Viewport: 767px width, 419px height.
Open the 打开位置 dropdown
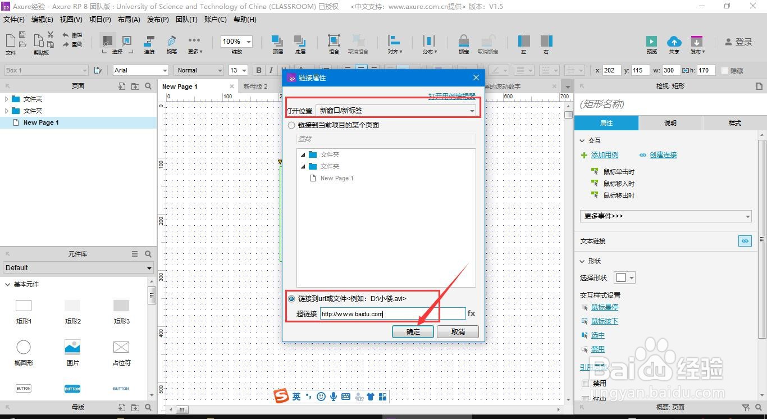click(396, 111)
